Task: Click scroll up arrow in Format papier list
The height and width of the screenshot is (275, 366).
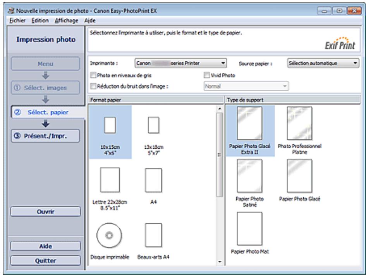Action: click(220, 109)
